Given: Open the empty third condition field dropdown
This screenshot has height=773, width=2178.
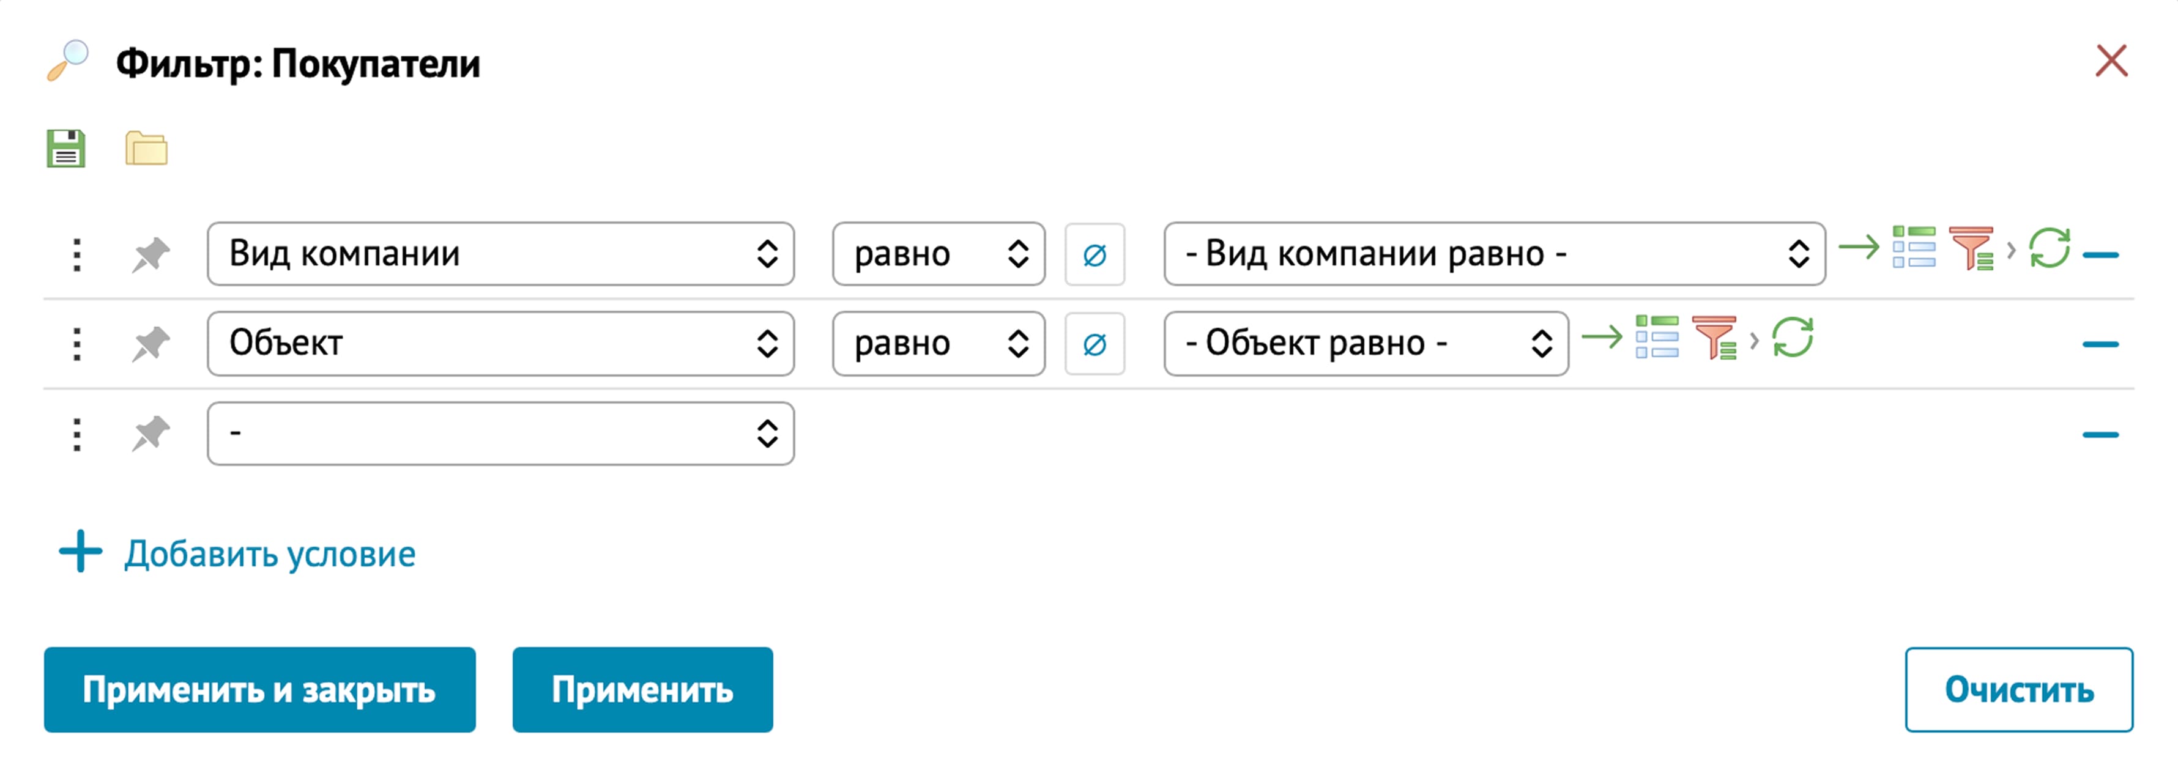Looking at the screenshot, I should click(x=500, y=434).
